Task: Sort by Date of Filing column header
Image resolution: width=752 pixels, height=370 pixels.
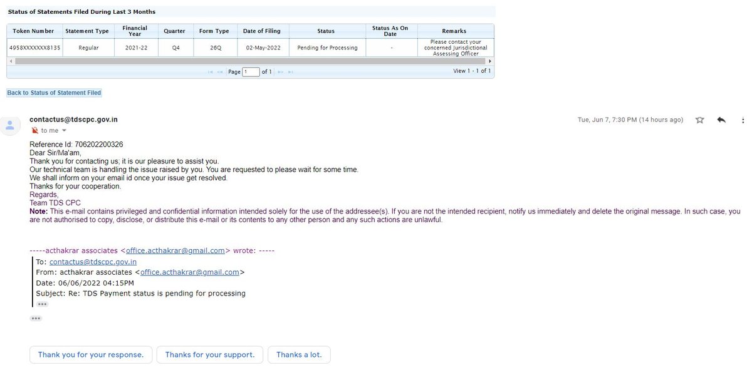Action: click(x=263, y=31)
